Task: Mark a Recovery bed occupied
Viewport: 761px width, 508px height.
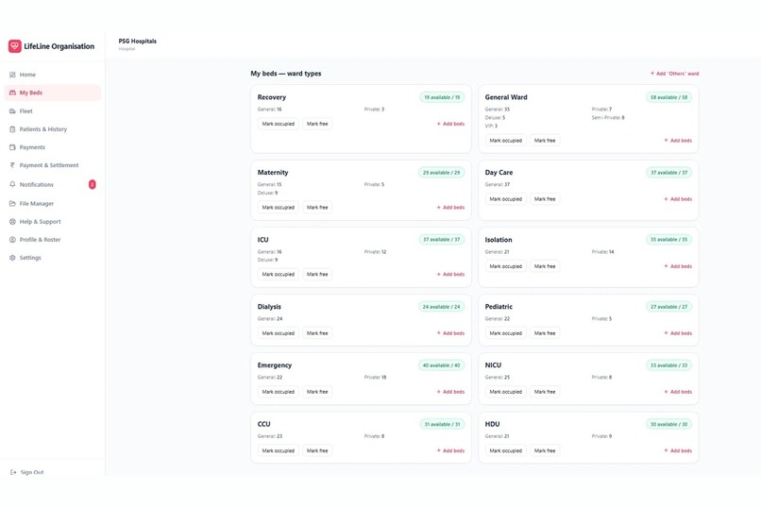Action: tap(279, 124)
